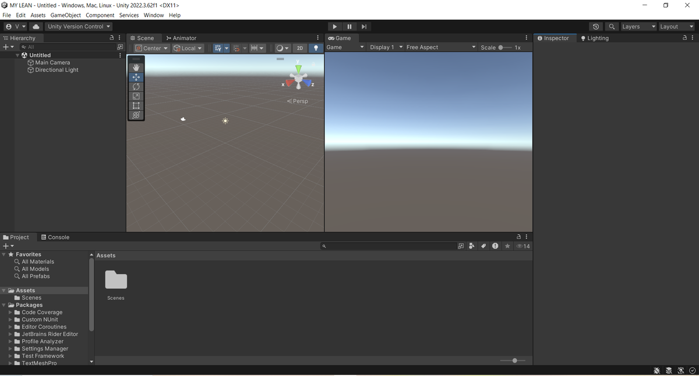
Task: Open the GameObject menu
Action: point(65,15)
